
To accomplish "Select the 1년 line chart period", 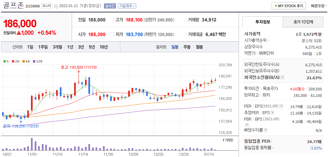I will pyautogui.click(x=70, y=47).
